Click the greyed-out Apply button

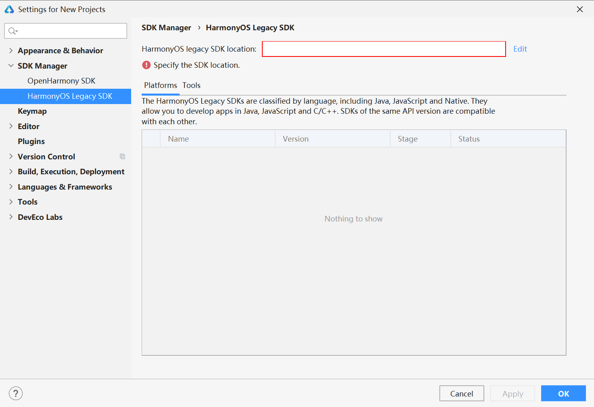pos(512,393)
